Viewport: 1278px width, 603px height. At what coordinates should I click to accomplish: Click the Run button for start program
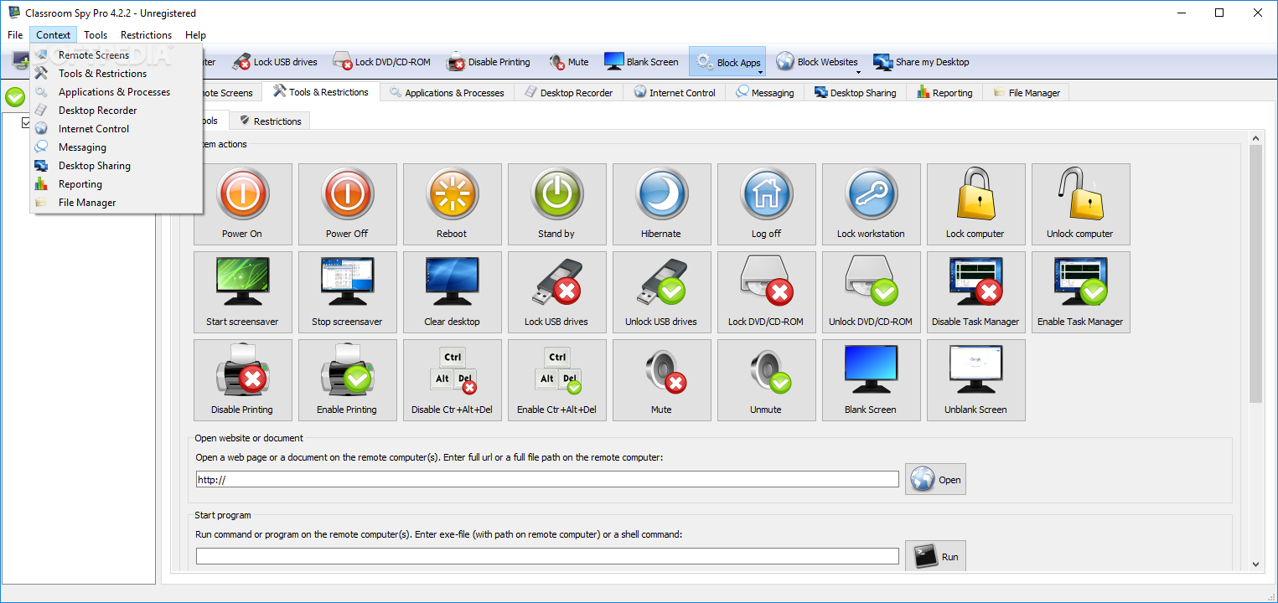pyautogui.click(x=935, y=556)
